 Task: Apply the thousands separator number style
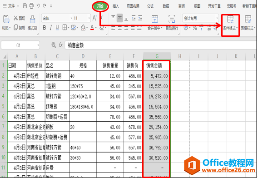pos(201,28)
